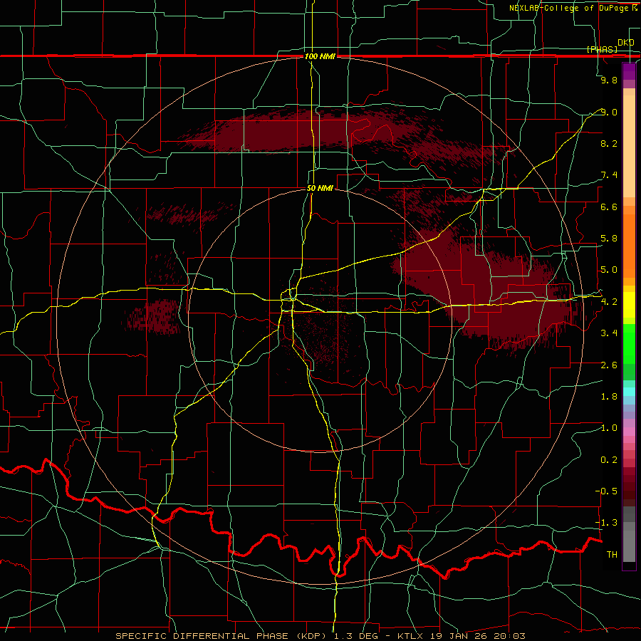Click the 5.8 scale value
Image resolution: width=641 pixels, height=641 pixels.
pyautogui.click(x=609, y=239)
